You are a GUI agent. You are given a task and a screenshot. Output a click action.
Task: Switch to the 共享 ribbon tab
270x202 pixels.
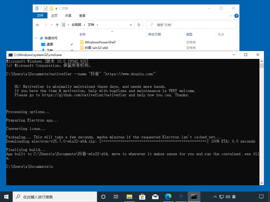[x=68, y=16]
